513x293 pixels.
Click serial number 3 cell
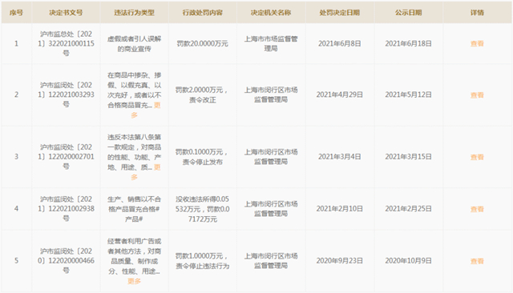16,157
